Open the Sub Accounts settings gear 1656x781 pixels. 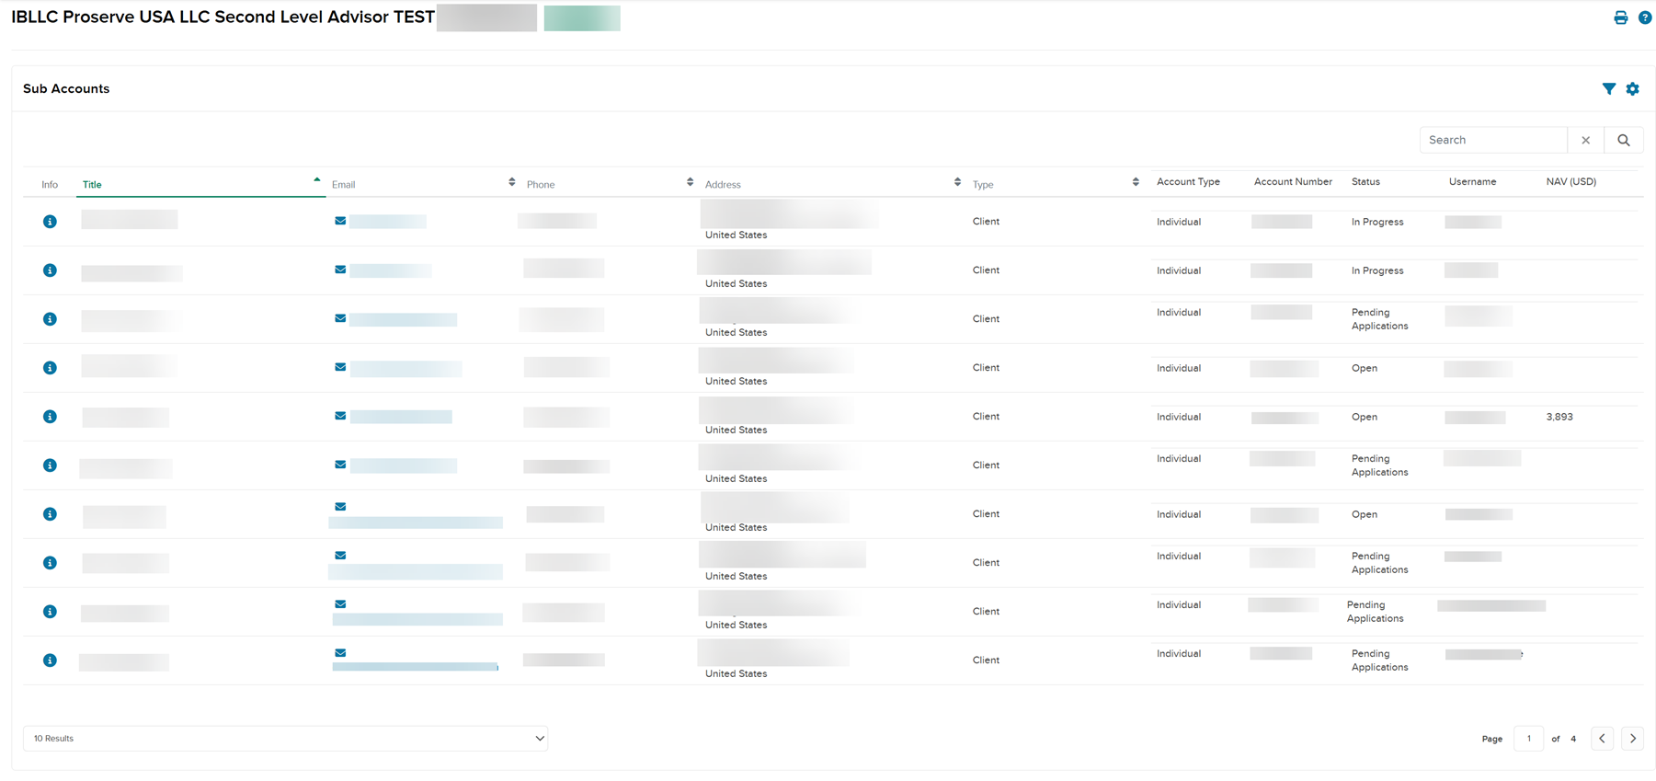[1632, 89]
